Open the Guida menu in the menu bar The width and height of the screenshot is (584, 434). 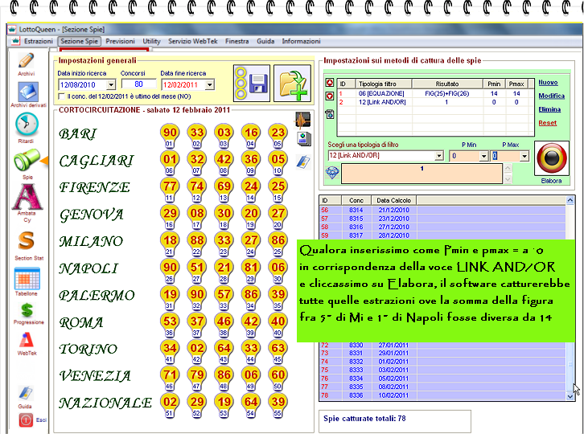click(265, 41)
